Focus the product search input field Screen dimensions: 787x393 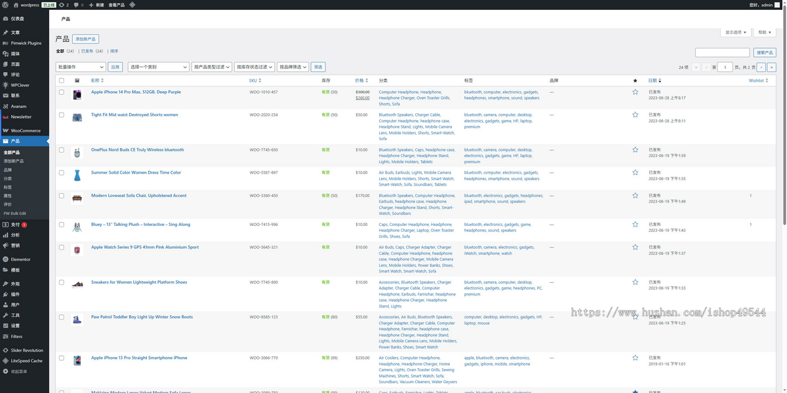(x=722, y=52)
